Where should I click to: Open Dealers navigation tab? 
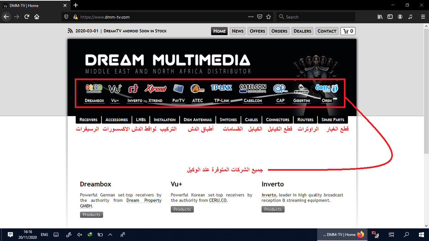(302, 31)
